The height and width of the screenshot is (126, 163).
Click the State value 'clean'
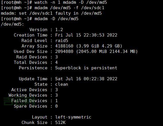(62, 84)
